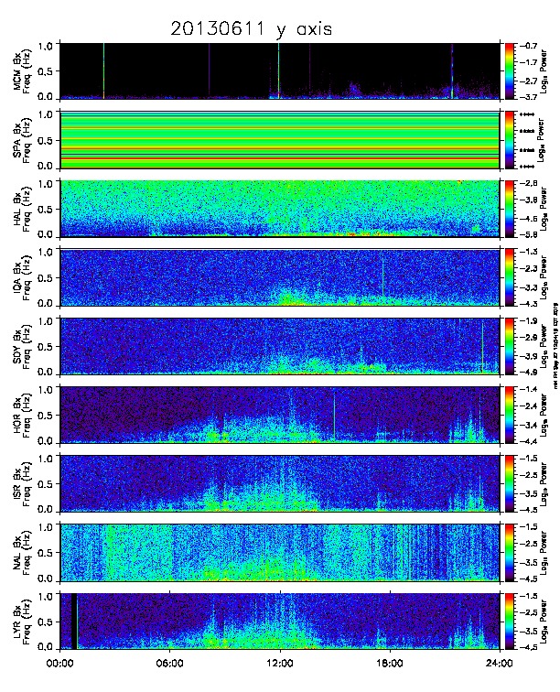Image resolution: width=560 pixels, height=692 pixels.
Task: Click the plot title "20130611 y axis"
Action: point(251,29)
